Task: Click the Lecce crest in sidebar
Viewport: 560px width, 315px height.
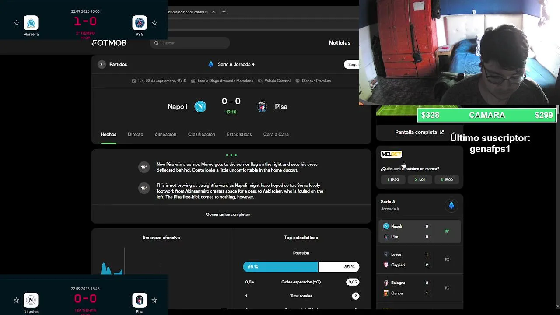Action: [386, 254]
